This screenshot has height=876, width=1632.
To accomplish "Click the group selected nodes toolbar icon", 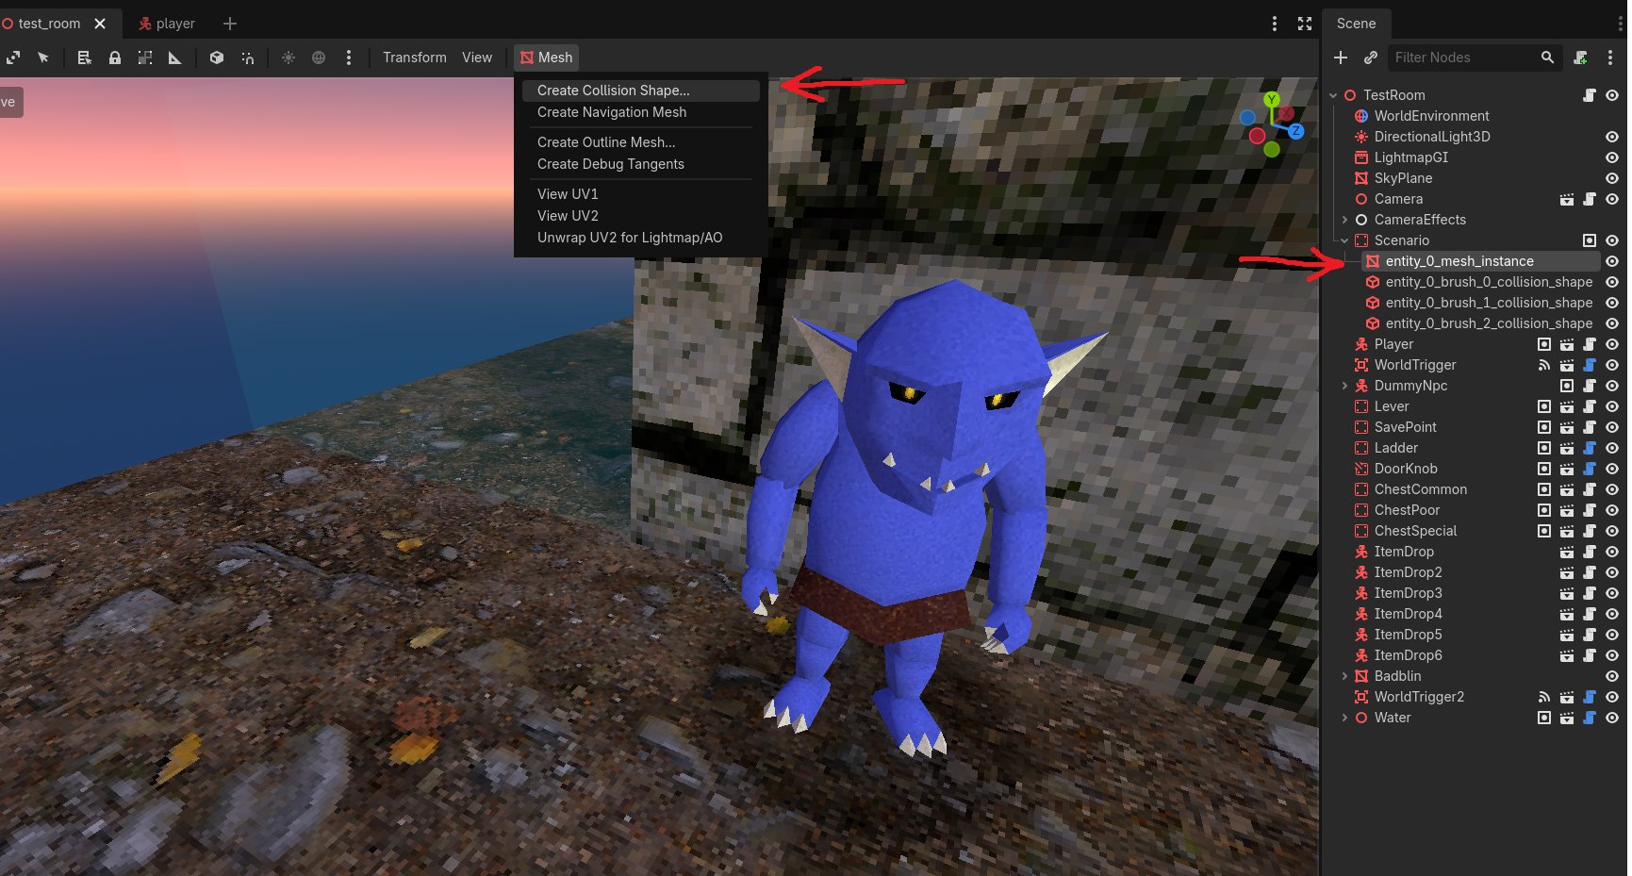I will (145, 58).
